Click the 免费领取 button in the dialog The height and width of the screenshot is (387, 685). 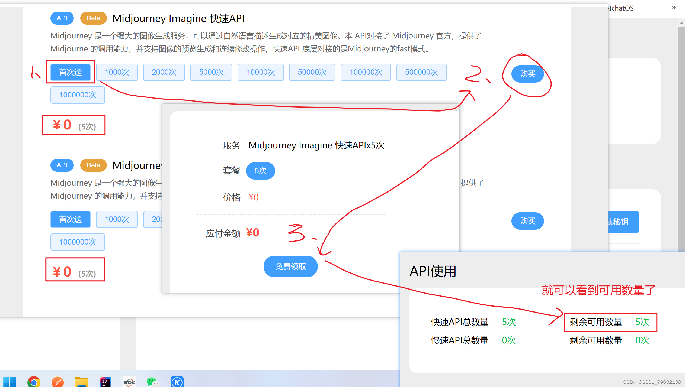point(290,266)
